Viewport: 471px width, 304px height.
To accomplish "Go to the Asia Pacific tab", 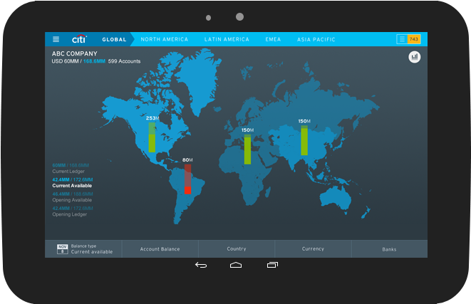I will pos(316,39).
